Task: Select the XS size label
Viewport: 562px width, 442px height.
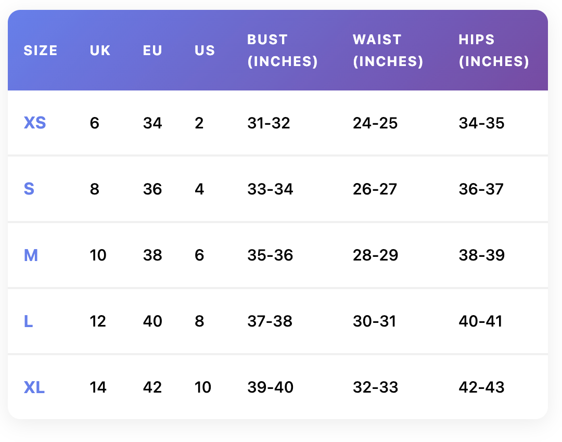Action: point(35,123)
